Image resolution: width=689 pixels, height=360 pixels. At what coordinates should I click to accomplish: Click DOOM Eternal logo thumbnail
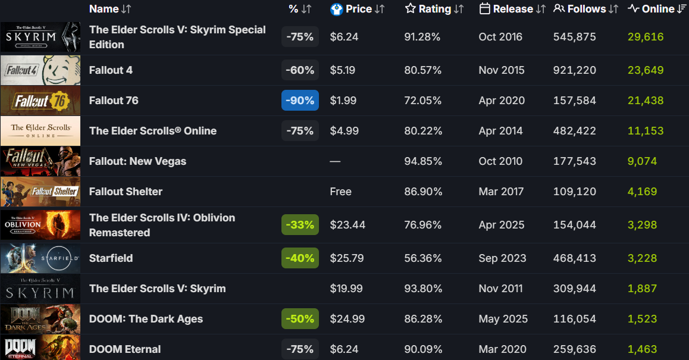point(40,348)
